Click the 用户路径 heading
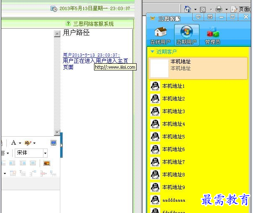Viewport: 253px width, 213px height. (76, 32)
